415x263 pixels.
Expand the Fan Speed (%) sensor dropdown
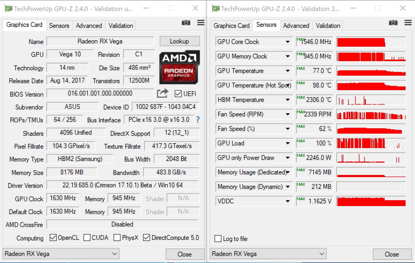(x=288, y=129)
